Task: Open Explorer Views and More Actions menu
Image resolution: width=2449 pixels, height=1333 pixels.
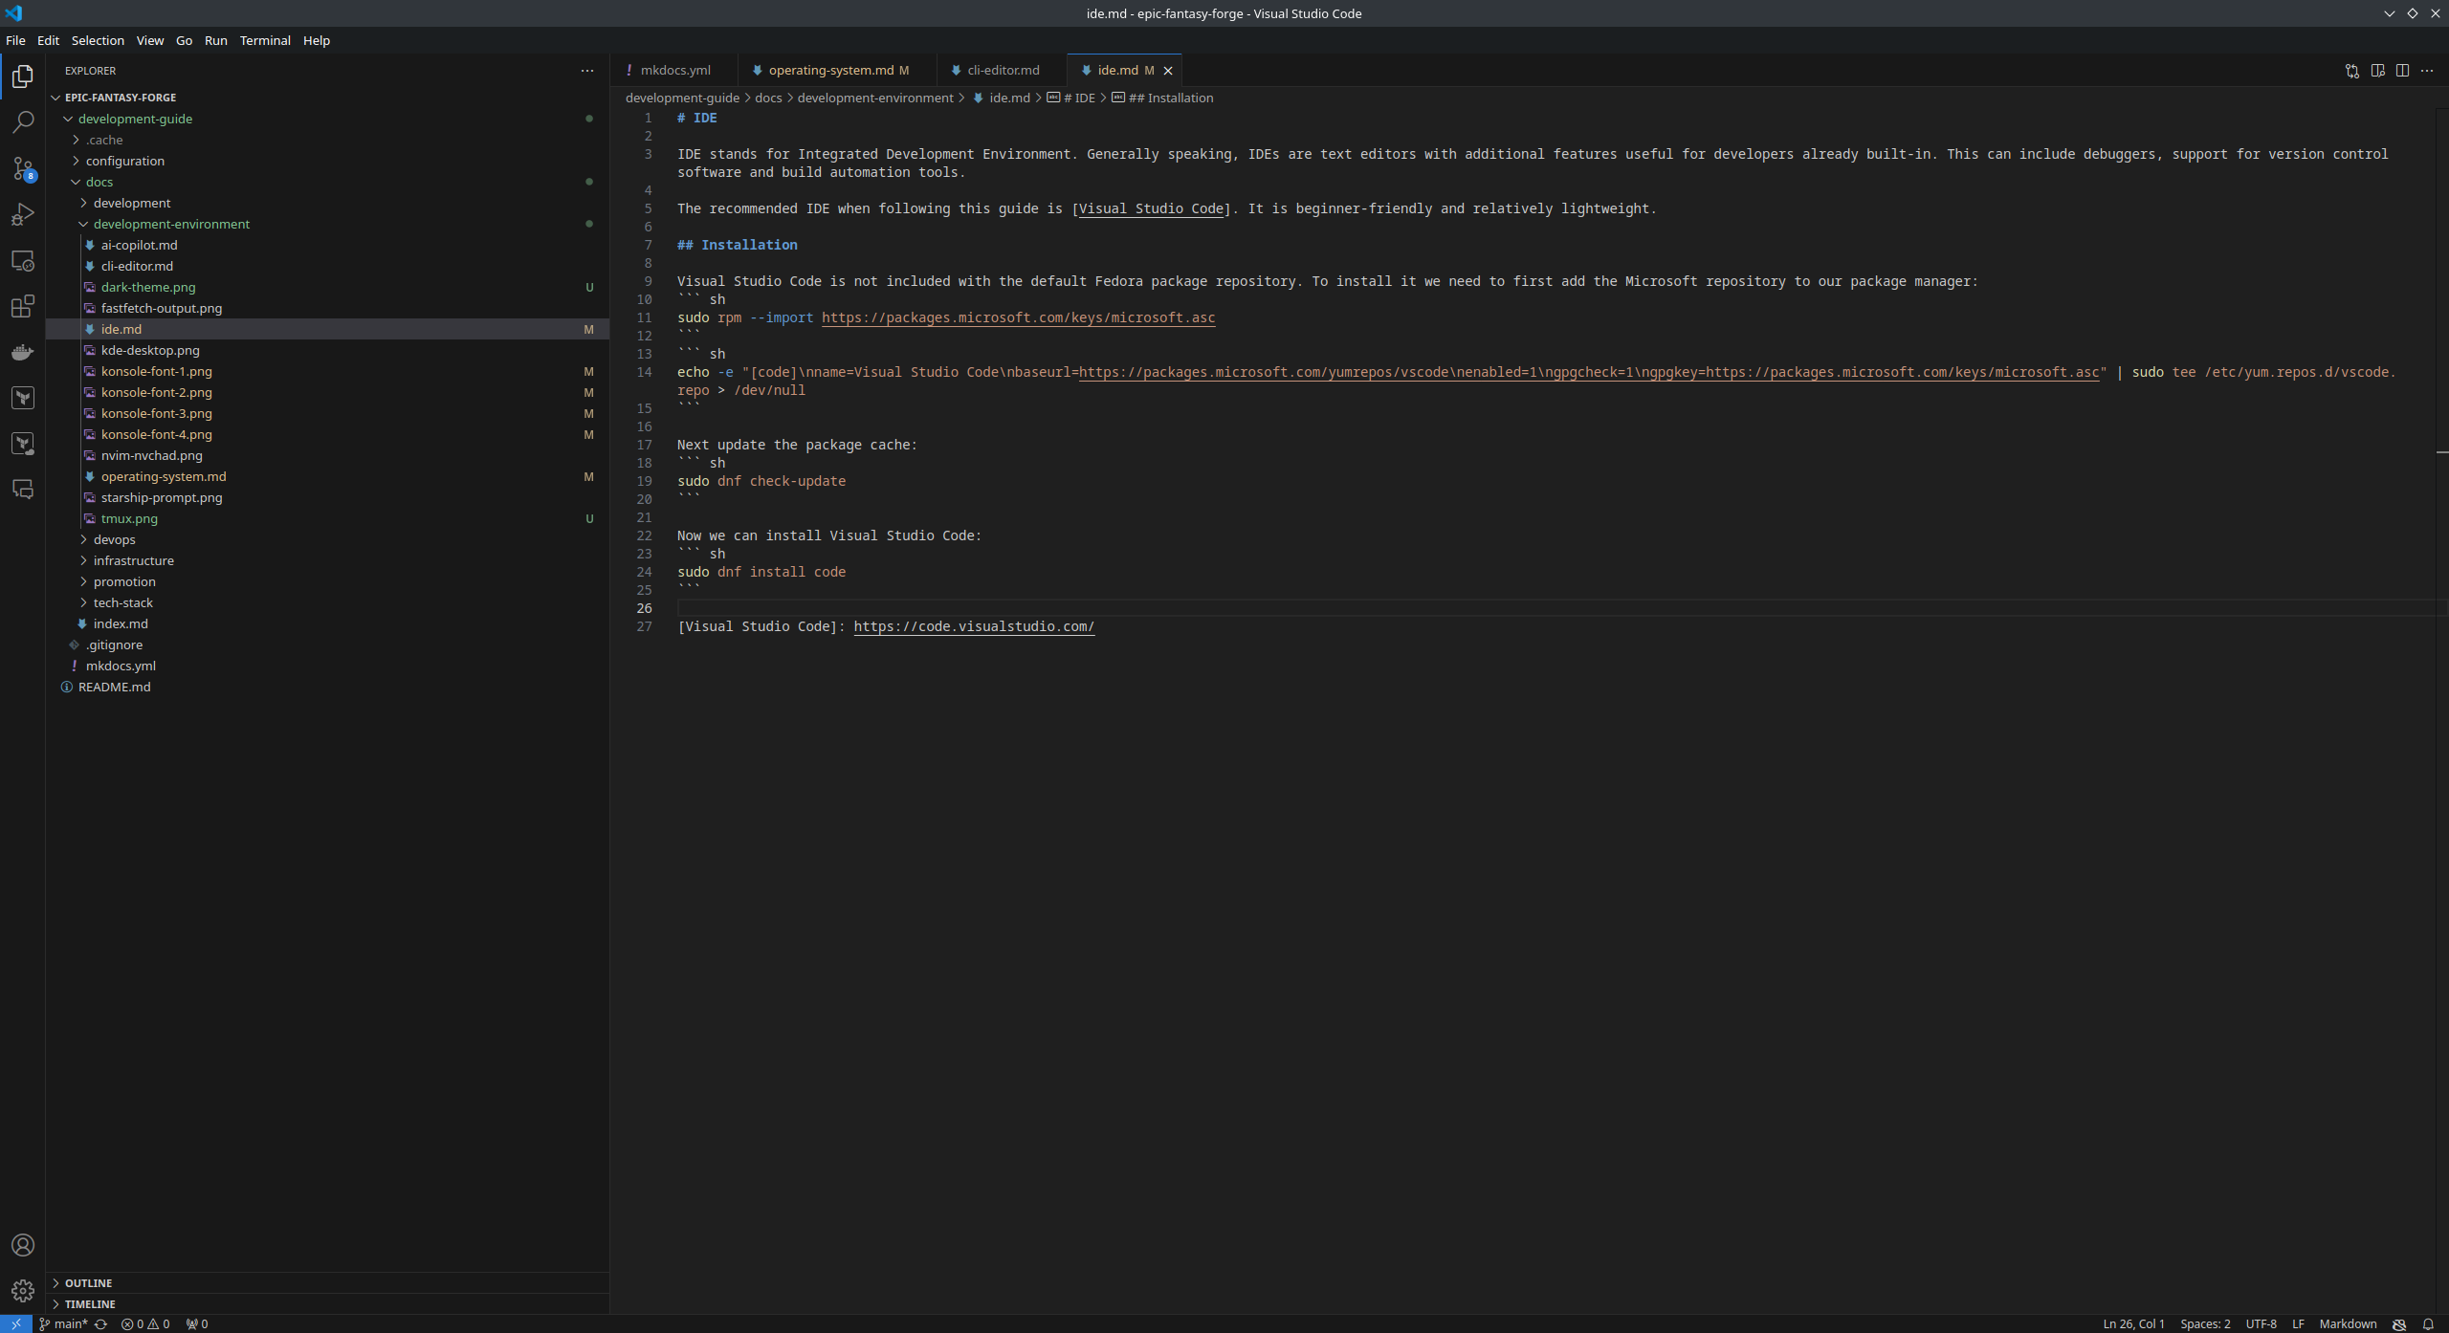Action: pos(587,71)
